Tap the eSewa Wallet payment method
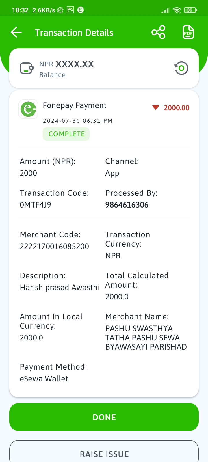 [44, 379]
